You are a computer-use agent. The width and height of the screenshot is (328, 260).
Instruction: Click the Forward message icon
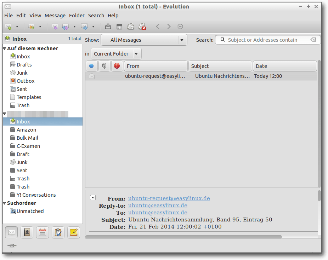(x=84, y=27)
